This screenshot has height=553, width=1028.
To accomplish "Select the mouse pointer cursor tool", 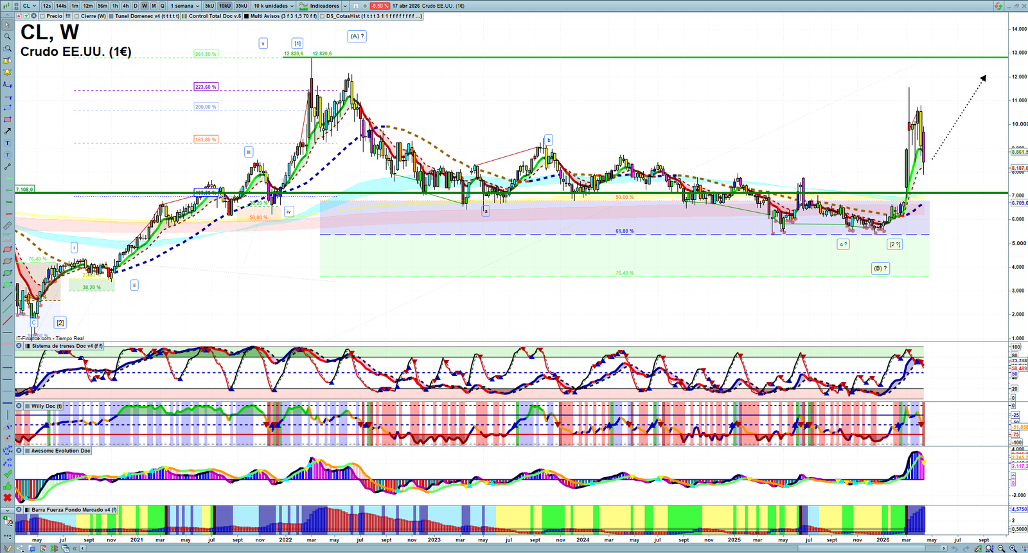I will 8,25.
